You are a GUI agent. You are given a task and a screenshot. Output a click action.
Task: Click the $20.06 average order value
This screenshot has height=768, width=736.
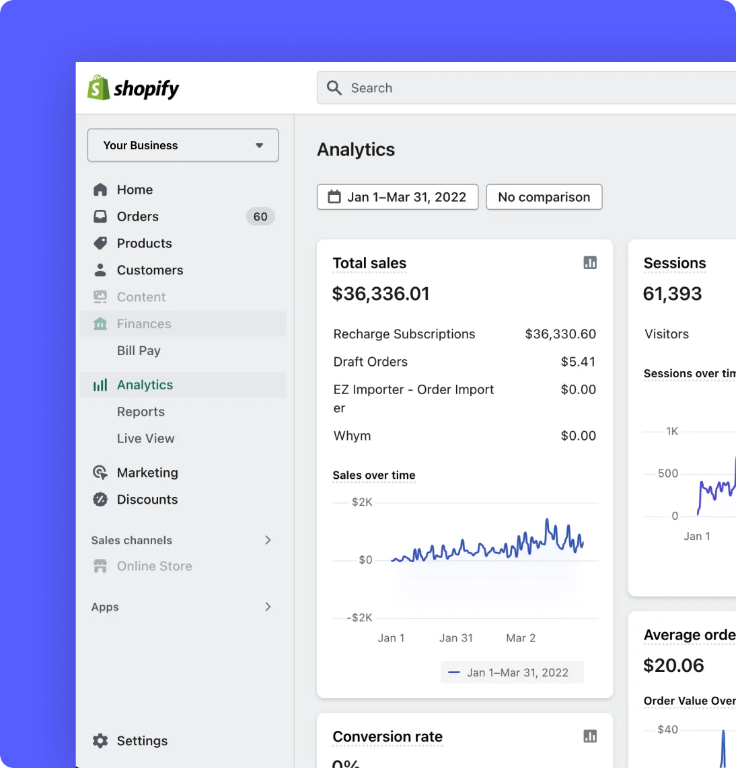673,665
